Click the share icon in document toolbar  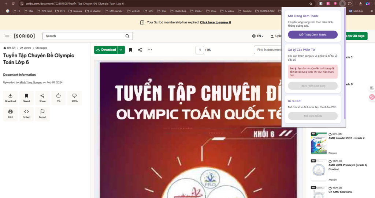pos(140,50)
